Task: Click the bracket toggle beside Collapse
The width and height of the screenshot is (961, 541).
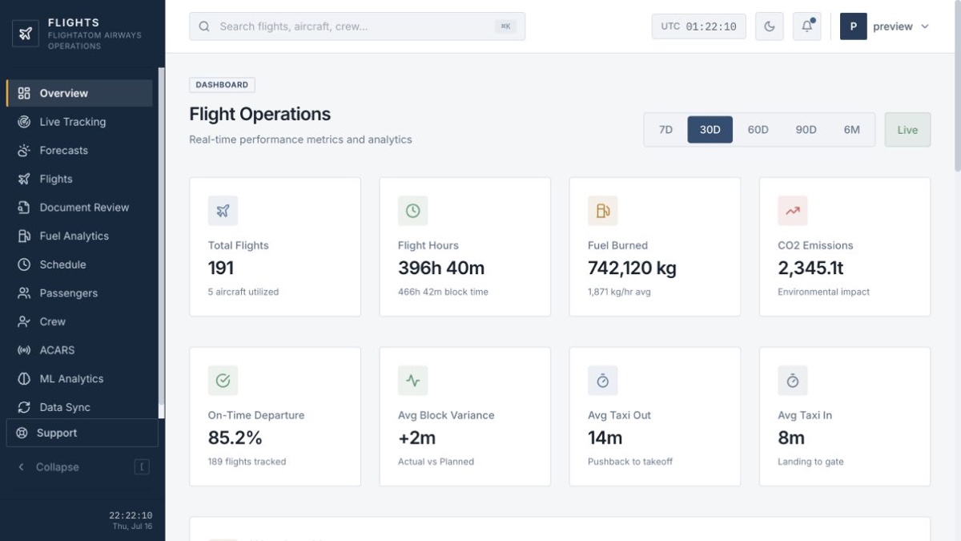Action: (x=142, y=467)
